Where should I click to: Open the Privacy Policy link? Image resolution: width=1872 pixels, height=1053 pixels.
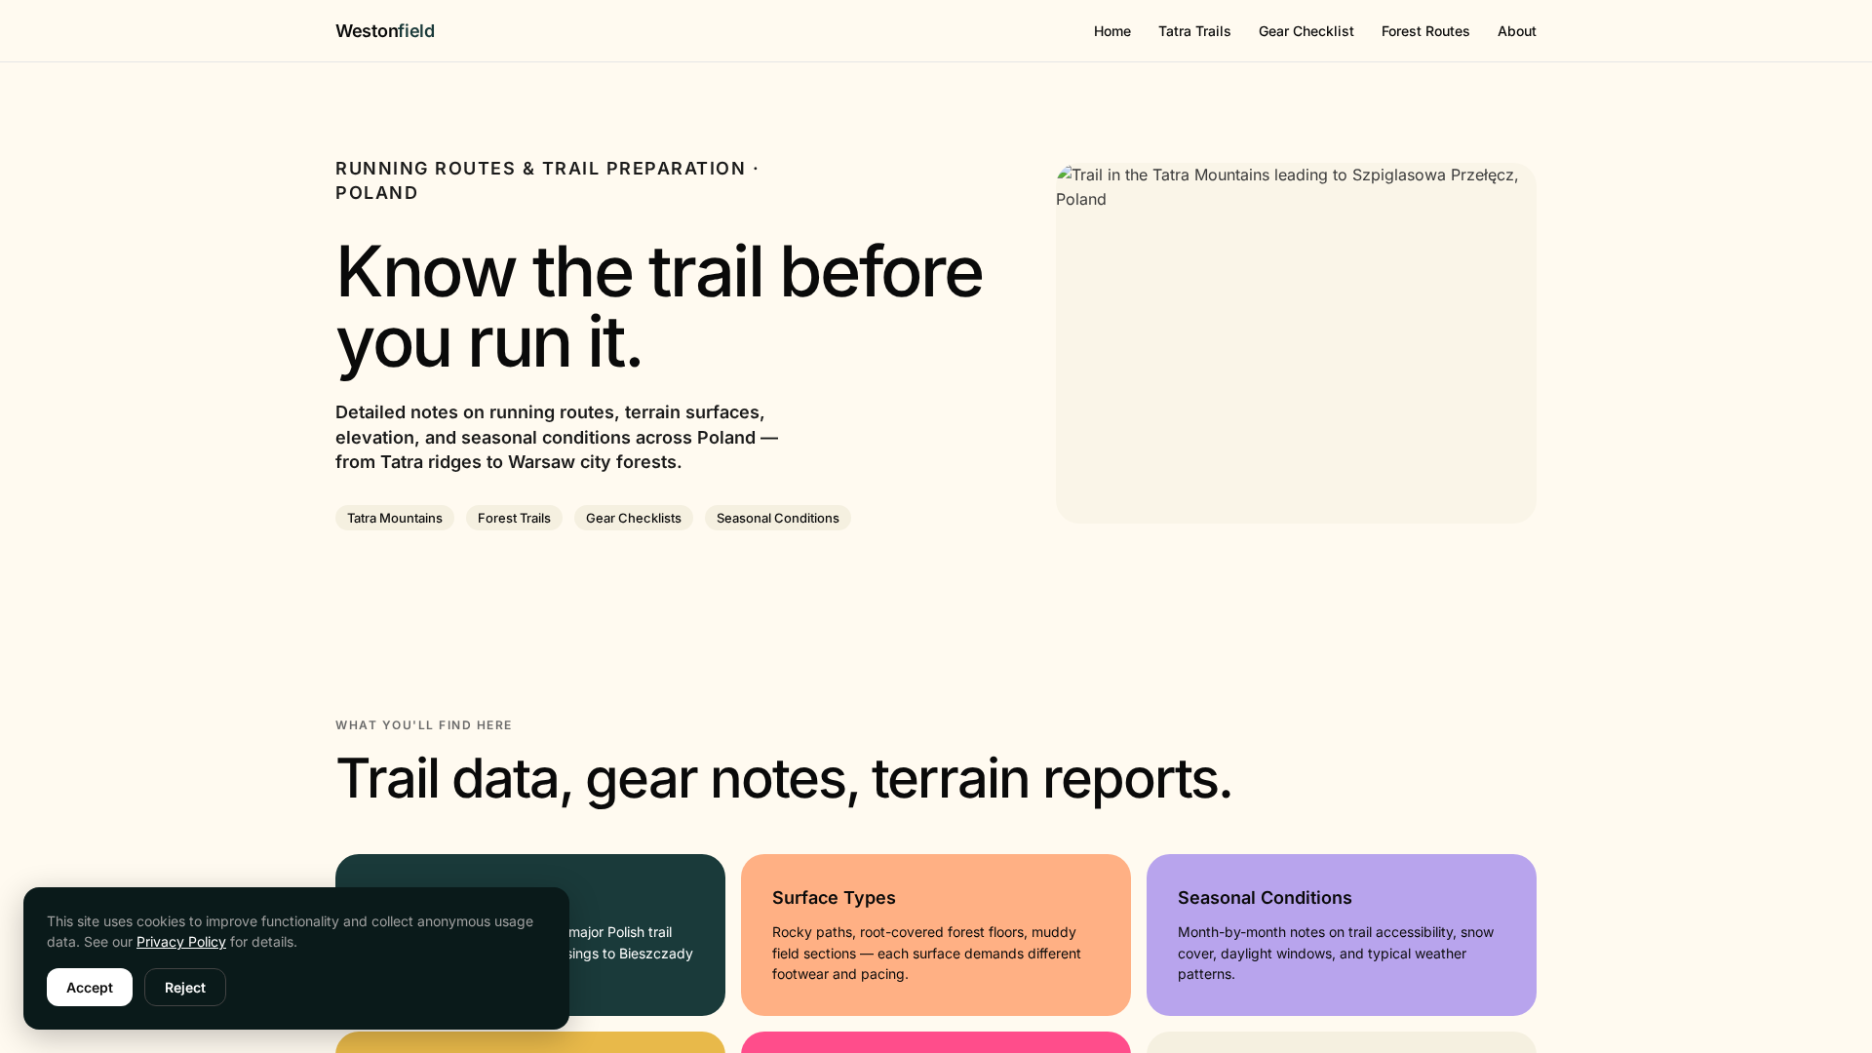(181, 942)
